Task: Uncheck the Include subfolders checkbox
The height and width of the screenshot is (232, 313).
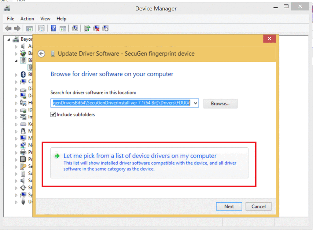Action: pyautogui.click(x=53, y=115)
